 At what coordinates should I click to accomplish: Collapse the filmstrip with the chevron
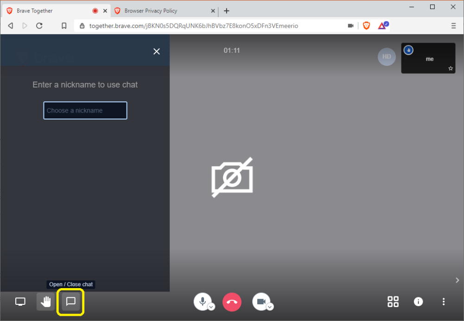[x=457, y=280]
